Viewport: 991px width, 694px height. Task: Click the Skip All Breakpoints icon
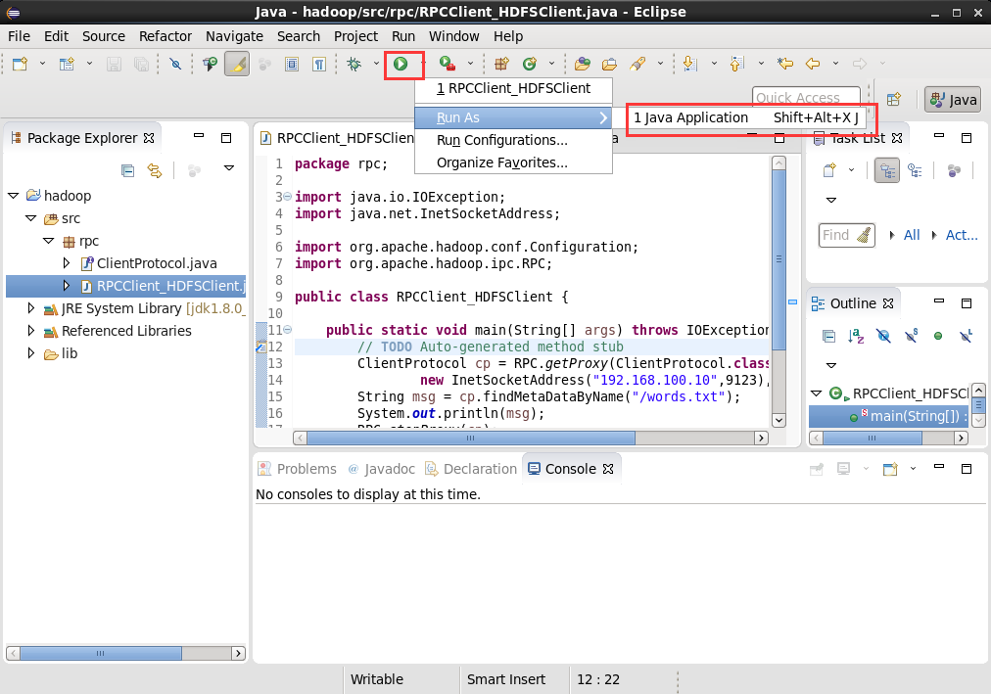click(175, 64)
